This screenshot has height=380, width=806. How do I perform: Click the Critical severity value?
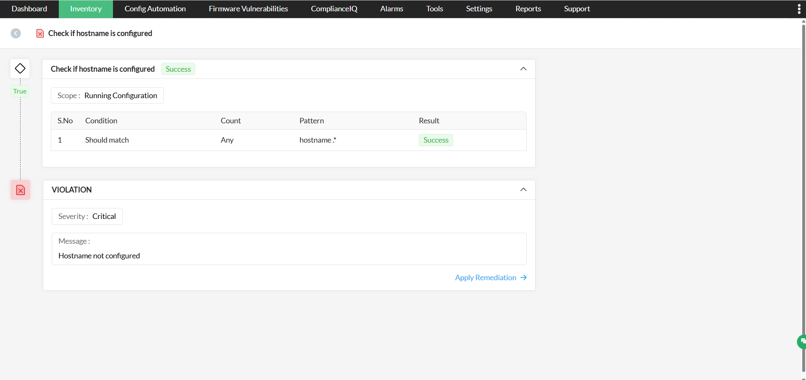click(104, 216)
